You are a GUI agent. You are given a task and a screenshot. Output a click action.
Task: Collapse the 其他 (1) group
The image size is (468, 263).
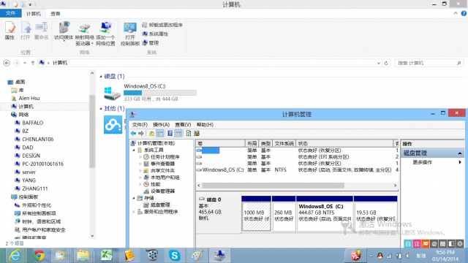tap(101, 109)
